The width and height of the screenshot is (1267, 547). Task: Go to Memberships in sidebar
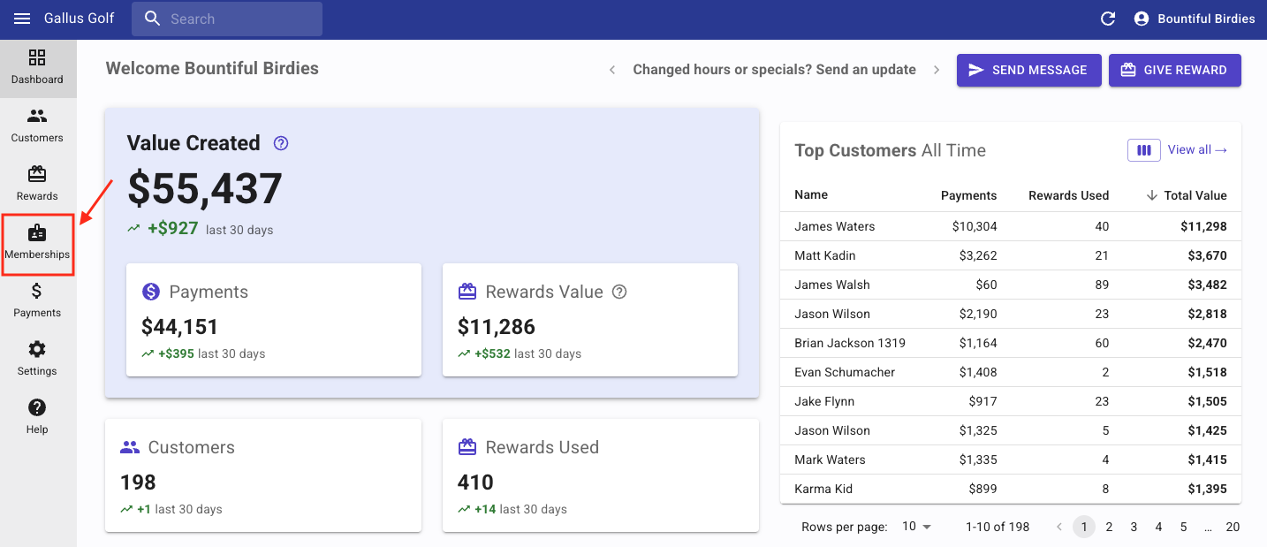(37, 243)
